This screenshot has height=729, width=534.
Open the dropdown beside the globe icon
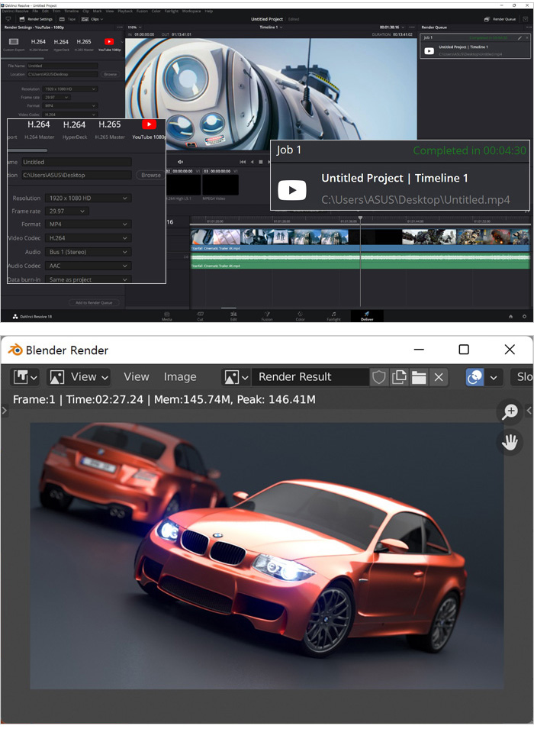pos(494,377)
